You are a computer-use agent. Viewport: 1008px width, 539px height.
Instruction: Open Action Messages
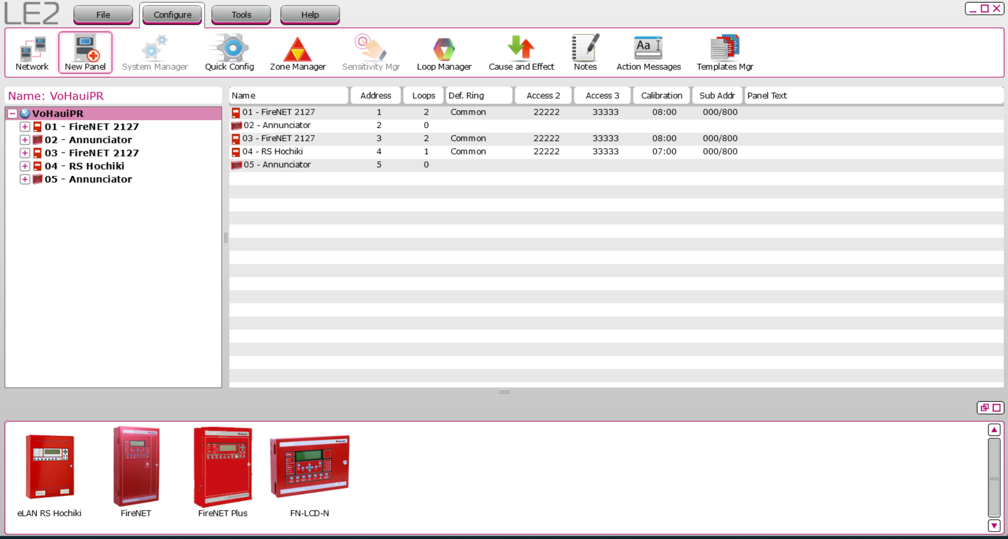click(x=648, y=51)
